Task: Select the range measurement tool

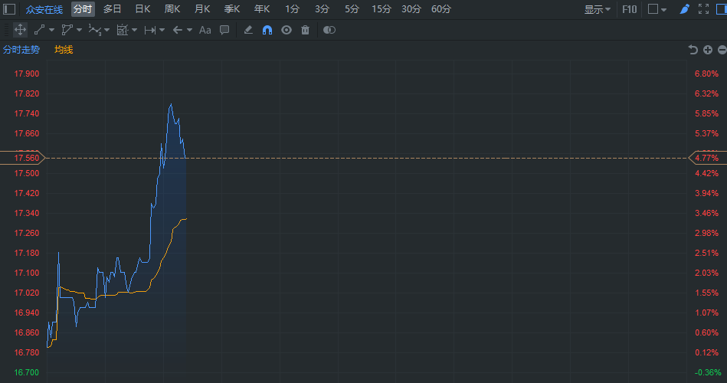Action: 149,30
